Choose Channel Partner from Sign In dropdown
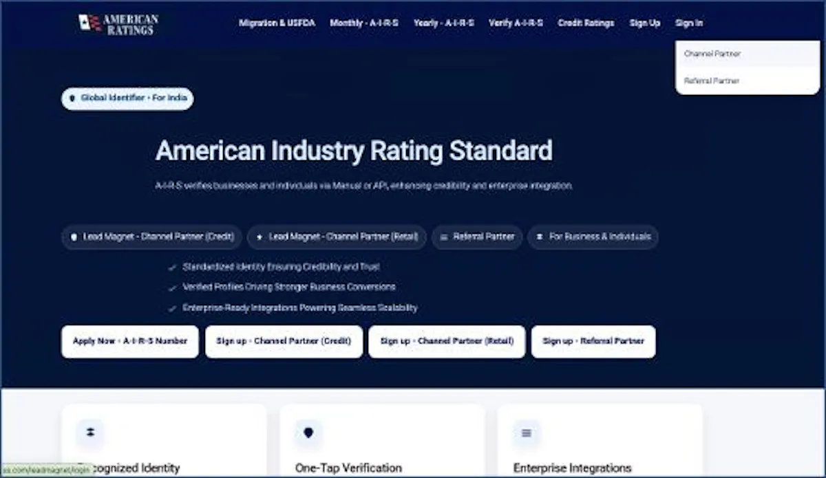The image size is (826, 478). 747,54
